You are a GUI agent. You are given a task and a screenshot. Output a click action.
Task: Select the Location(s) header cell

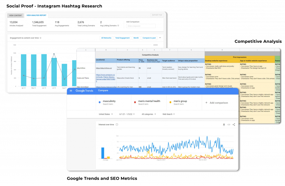tap(106, 61)
